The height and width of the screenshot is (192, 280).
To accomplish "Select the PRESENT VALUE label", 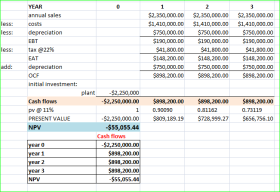I will (x=49, y=119).
